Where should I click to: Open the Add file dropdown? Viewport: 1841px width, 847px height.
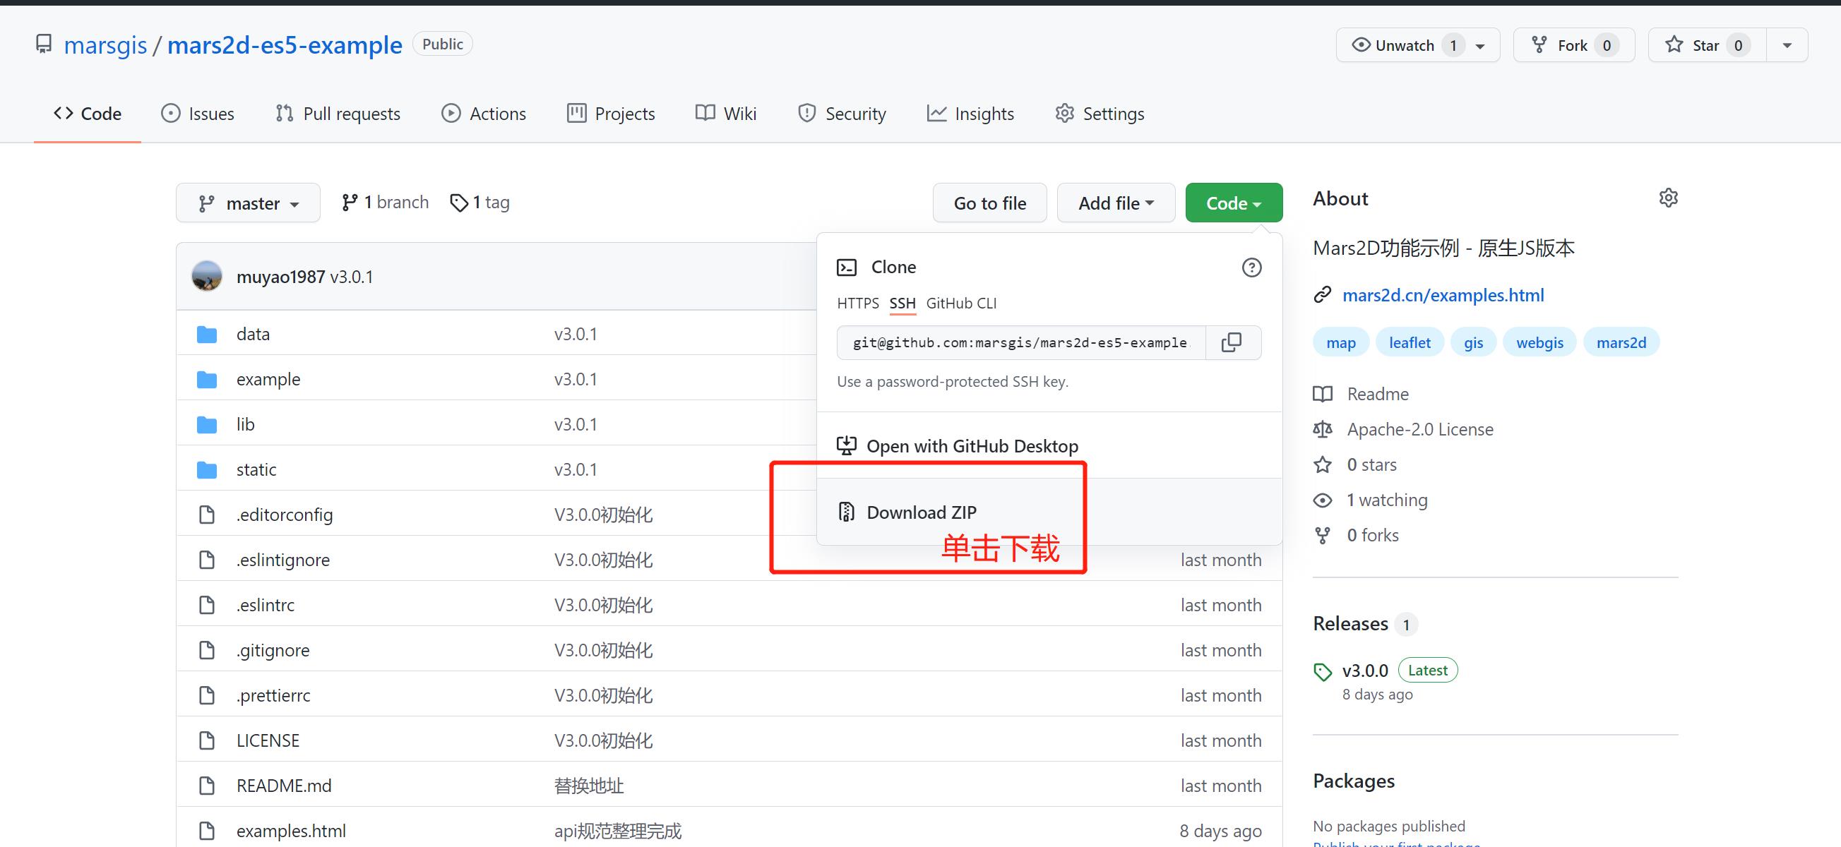1115,203
